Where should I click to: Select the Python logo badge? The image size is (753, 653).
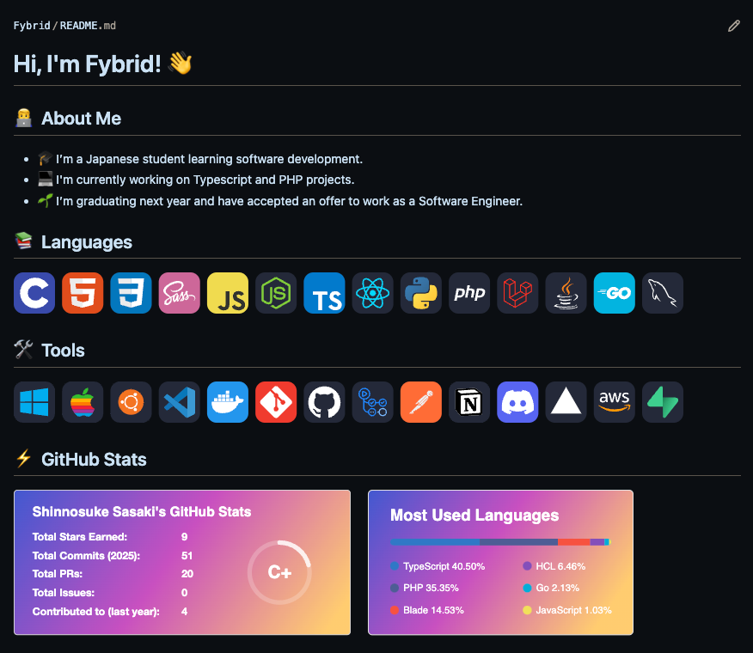(420, 293)
